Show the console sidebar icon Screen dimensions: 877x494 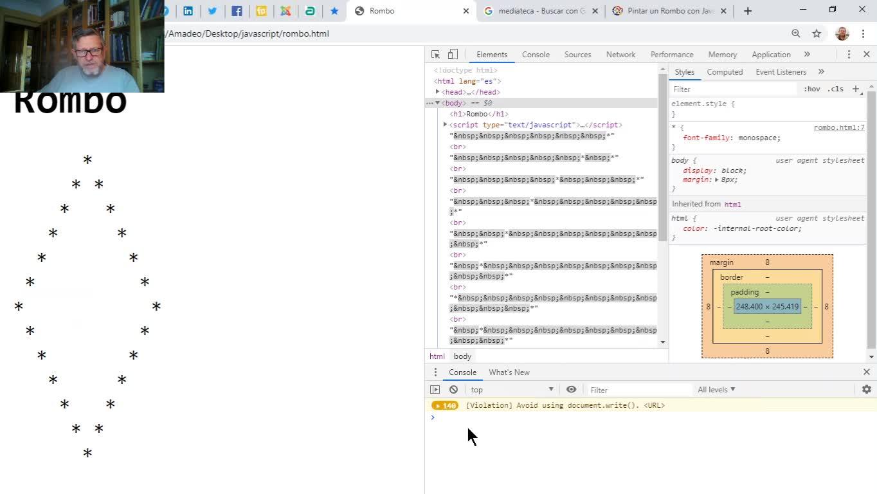(x=435, y=390)
